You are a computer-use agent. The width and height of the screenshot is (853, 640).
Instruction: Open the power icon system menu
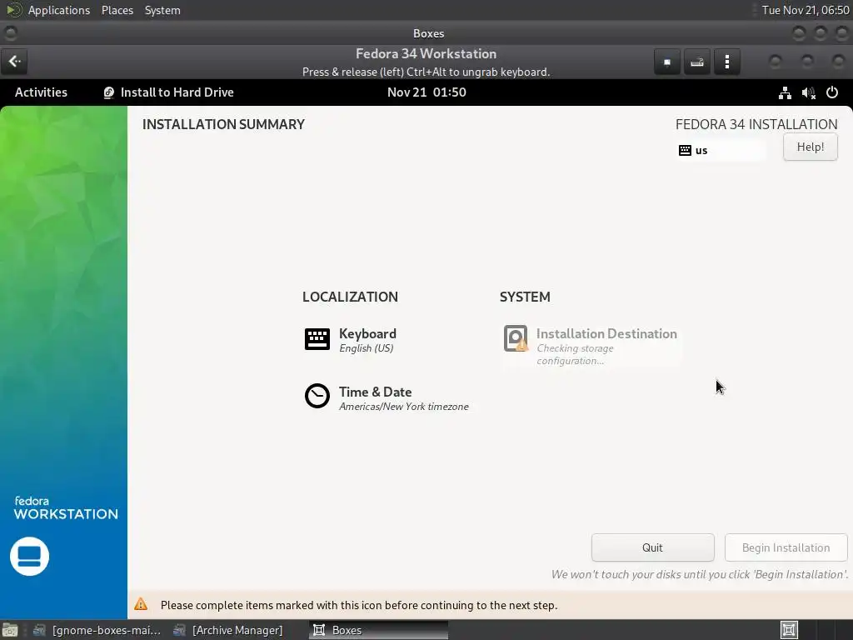(x=832, y=92)
